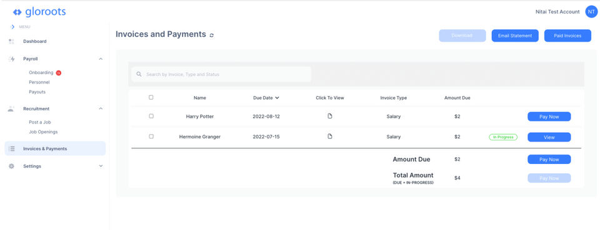The width and height of the screenshot is (600, 230).
Task: Click Nitai Test Account name
Action: click(557, 12)
